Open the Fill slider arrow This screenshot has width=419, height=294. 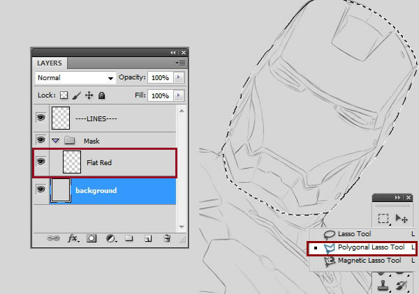coord(179,95)
